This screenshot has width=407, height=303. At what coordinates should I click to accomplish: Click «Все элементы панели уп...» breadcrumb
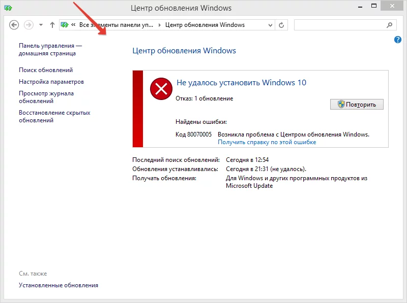[x=116, y=25]
